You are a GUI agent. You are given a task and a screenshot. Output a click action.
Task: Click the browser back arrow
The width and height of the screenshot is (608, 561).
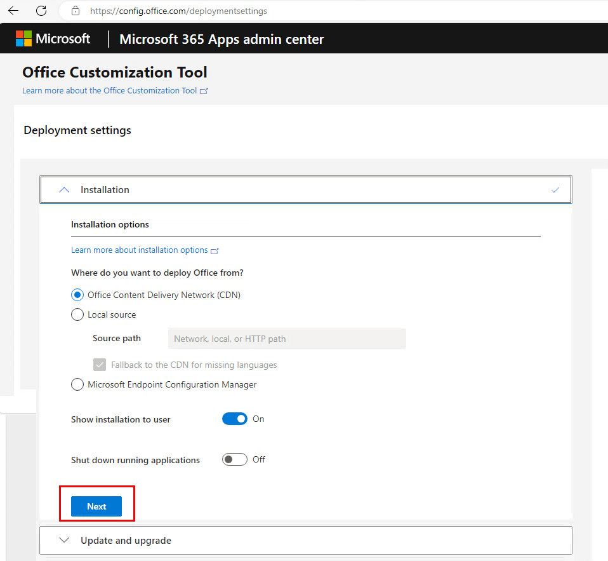pos(13,10)
